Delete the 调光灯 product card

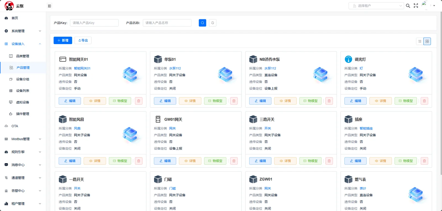(x=425, y=101)
